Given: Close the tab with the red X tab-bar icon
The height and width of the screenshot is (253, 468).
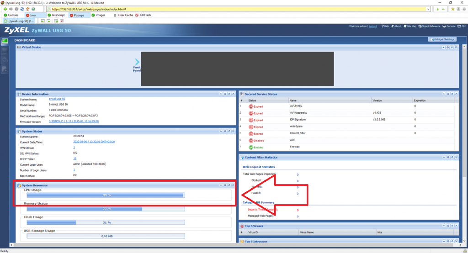Looking at the screenshot, I should [x=62, y=21].
